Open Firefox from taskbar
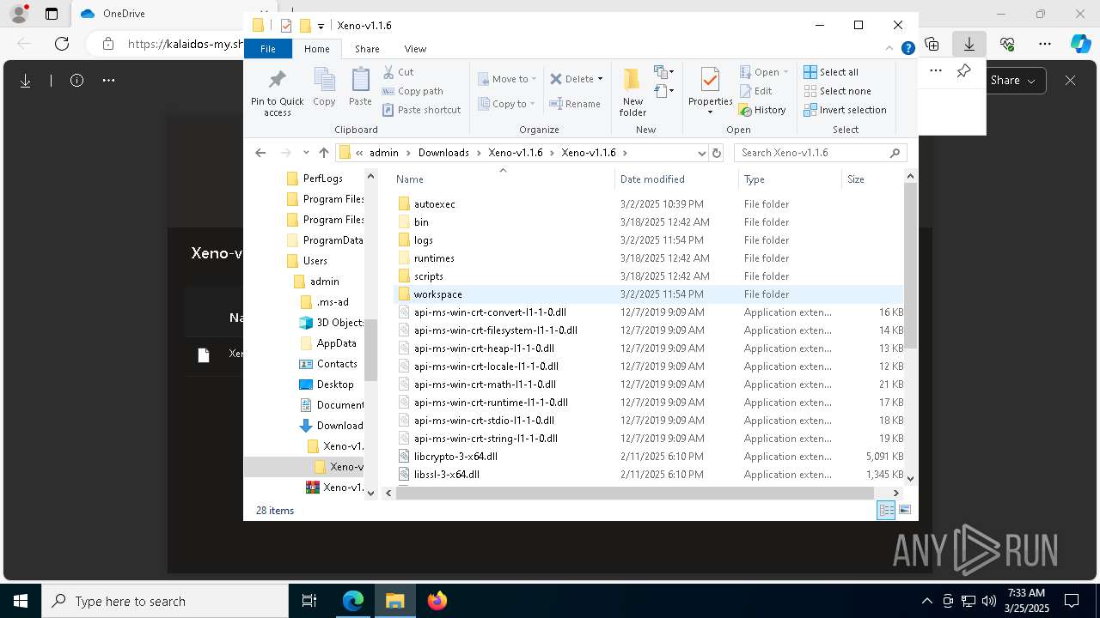The width and height of the screenshot is (1100, 618). pyautogui.click(x=437, y=601)
